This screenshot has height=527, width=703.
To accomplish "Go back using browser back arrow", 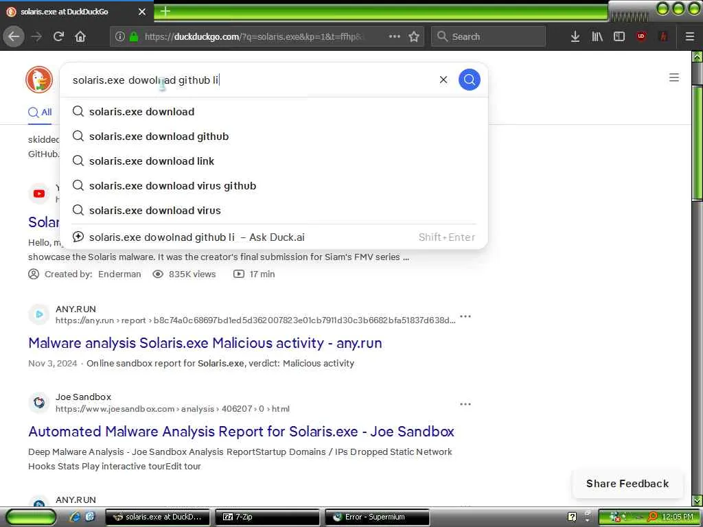I will [x=14, y=36].
